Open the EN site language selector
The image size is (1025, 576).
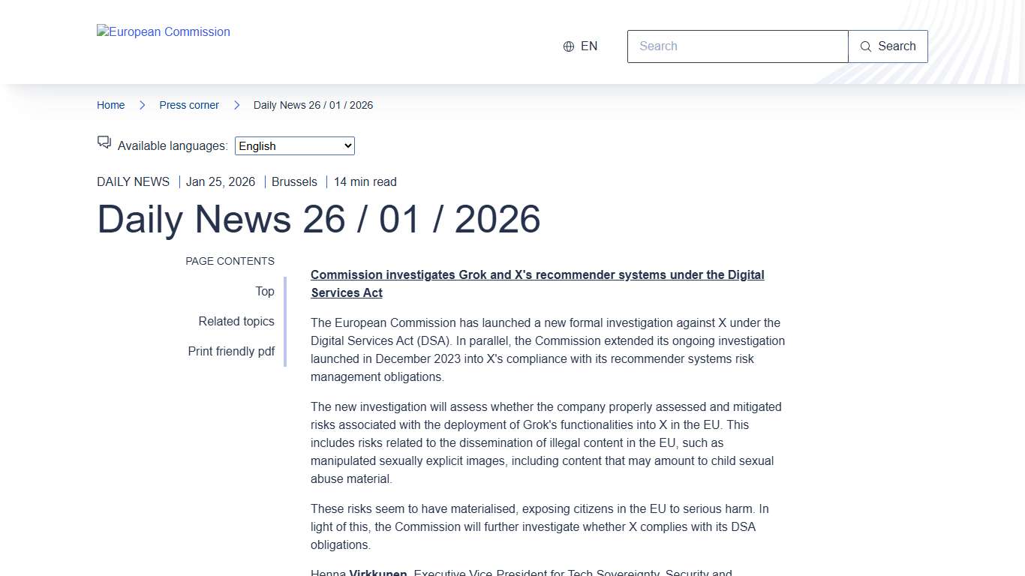click(581, 46)
